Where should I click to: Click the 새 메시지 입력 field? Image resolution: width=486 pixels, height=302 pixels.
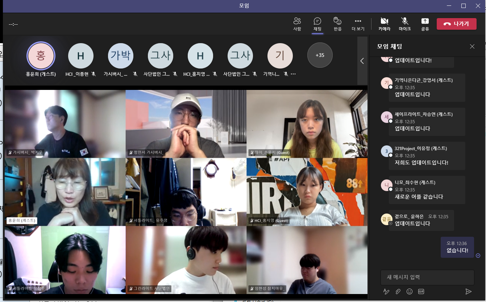pos(427,277)
